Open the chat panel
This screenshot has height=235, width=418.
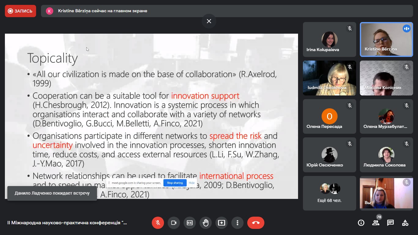(x=390, y=223)
